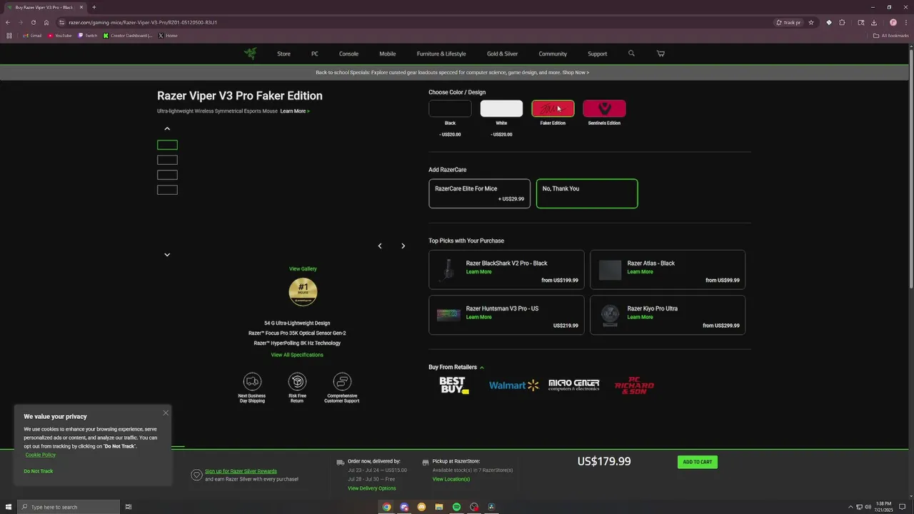Click the Micro Center retailer logo
Screen dimensions: 914x514
pyautogui.click(x=573, y=385)
